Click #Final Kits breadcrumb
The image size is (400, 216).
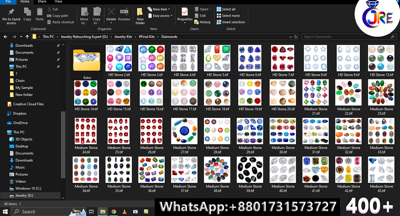coord(147,37)
